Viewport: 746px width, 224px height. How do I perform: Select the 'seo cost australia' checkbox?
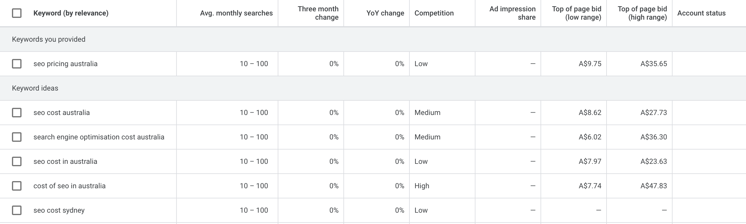click(17, 113)
